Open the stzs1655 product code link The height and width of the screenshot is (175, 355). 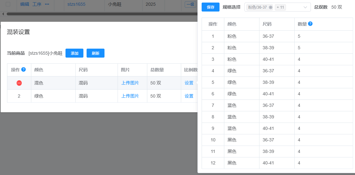point(76,4)
